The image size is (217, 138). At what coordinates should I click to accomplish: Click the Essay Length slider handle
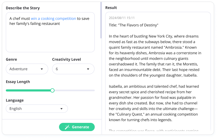coord(52,90)
